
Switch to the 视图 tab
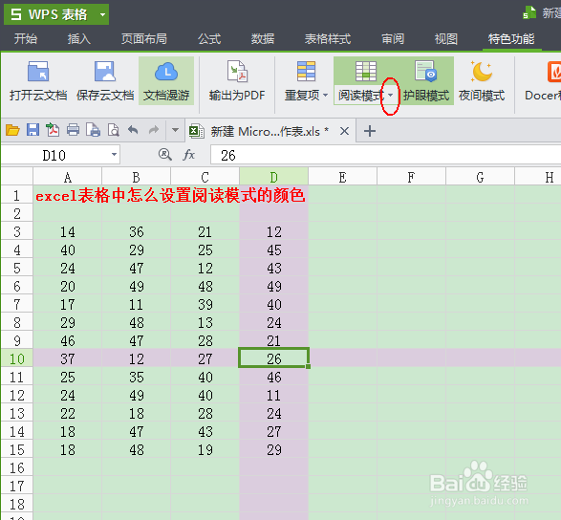click(445, 38)
